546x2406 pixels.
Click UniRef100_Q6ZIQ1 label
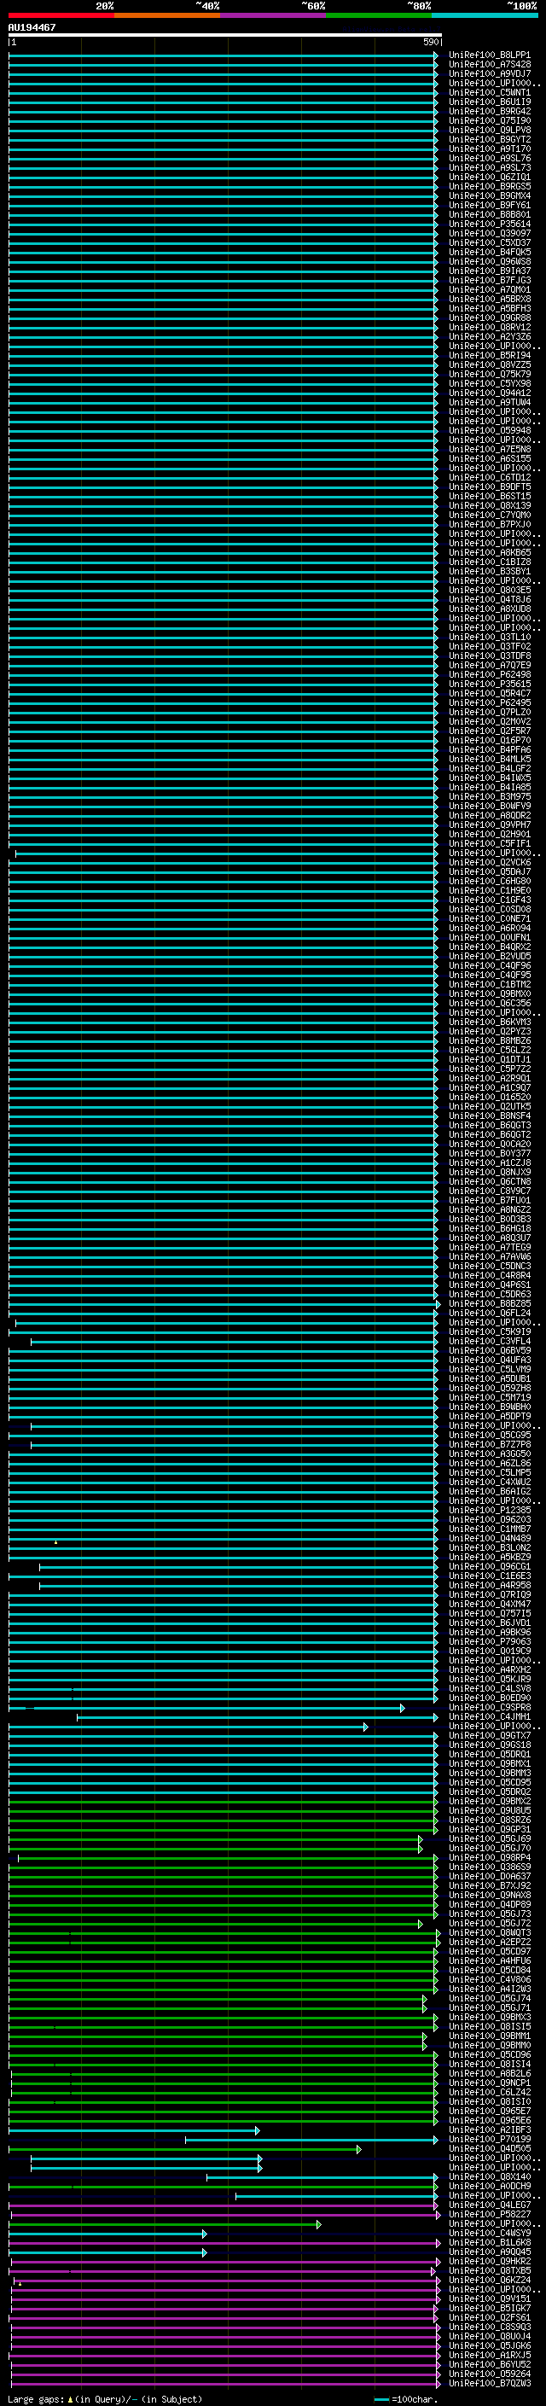coord(489,177)
